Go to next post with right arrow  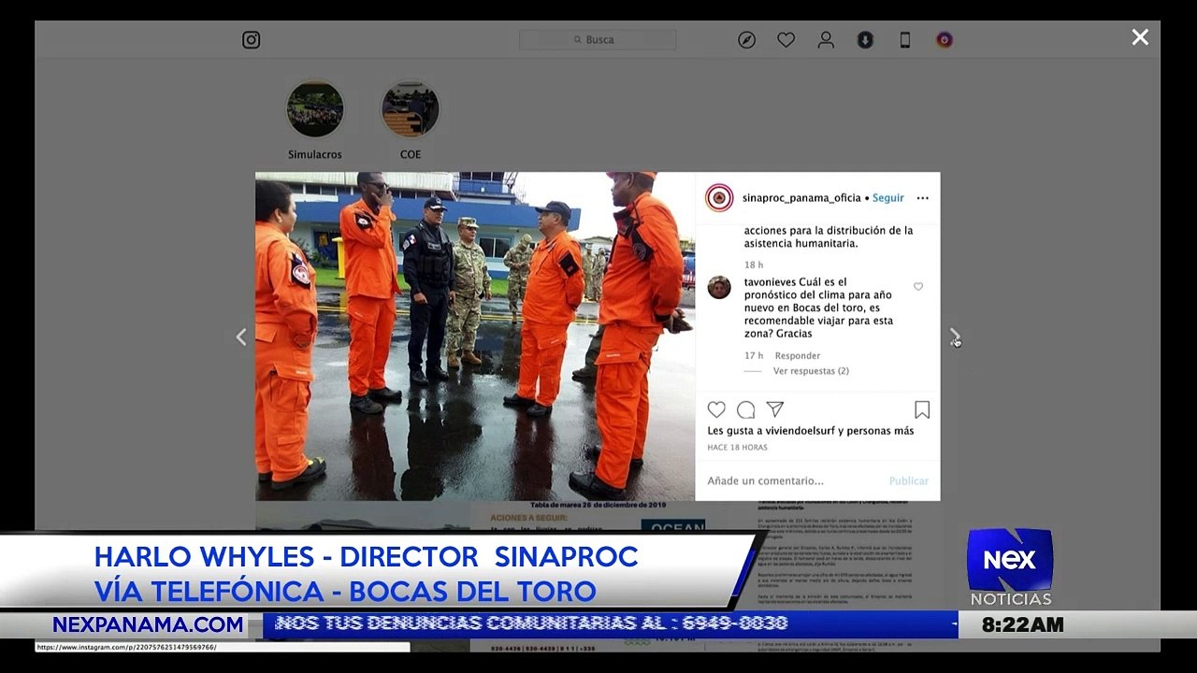point(954,336)
